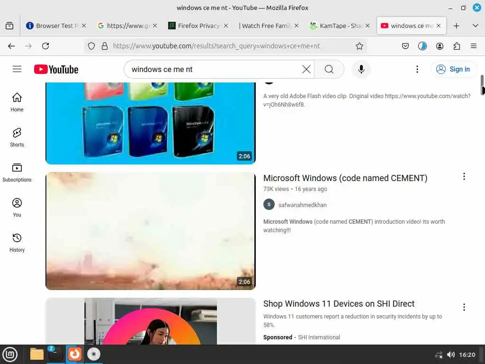The image size is (485, 364).
Task: Open the safwanahmedkhan channel avatar
Action: (269, 204)
